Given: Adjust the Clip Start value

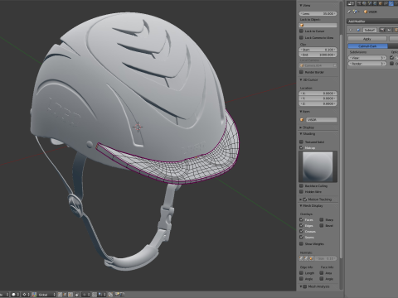Looking at the screenshot, I should (318, 50).
